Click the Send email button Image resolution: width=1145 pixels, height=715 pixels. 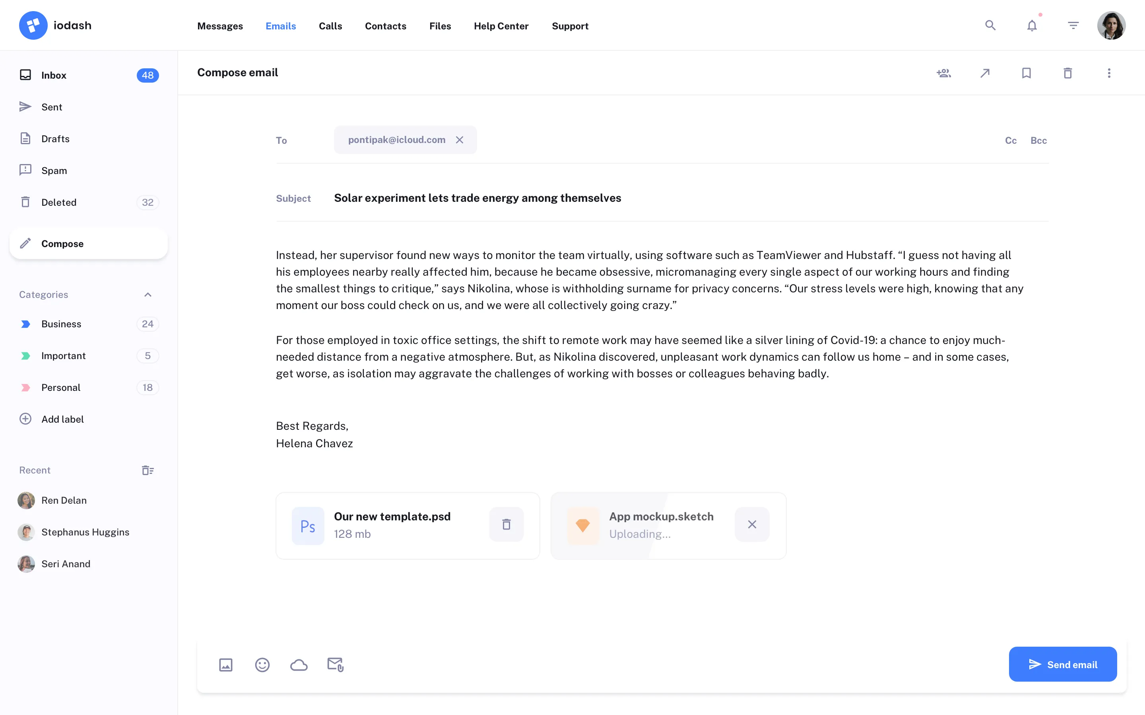[x=1063, y=664]
